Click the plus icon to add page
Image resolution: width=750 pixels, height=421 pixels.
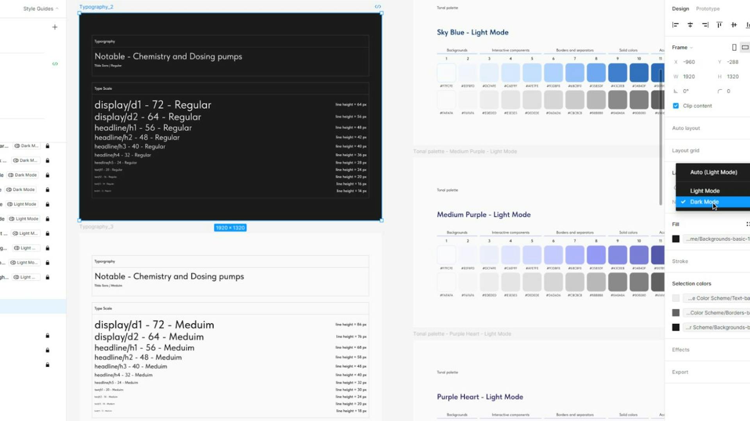[55, 27]
